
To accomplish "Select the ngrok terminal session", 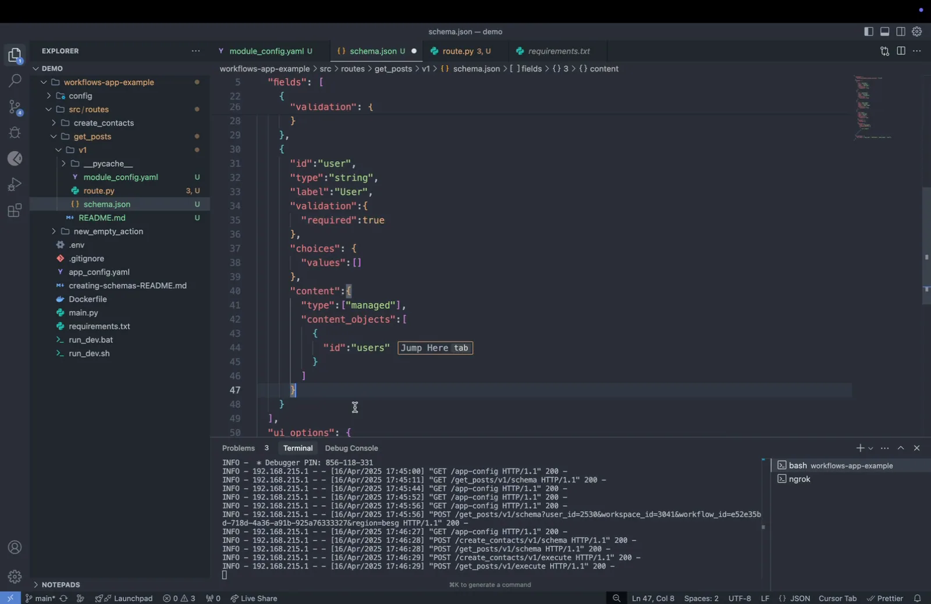I will click(x=799, y=479).
